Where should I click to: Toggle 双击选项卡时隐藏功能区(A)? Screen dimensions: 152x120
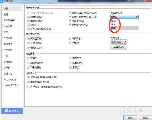click(28, 77)
